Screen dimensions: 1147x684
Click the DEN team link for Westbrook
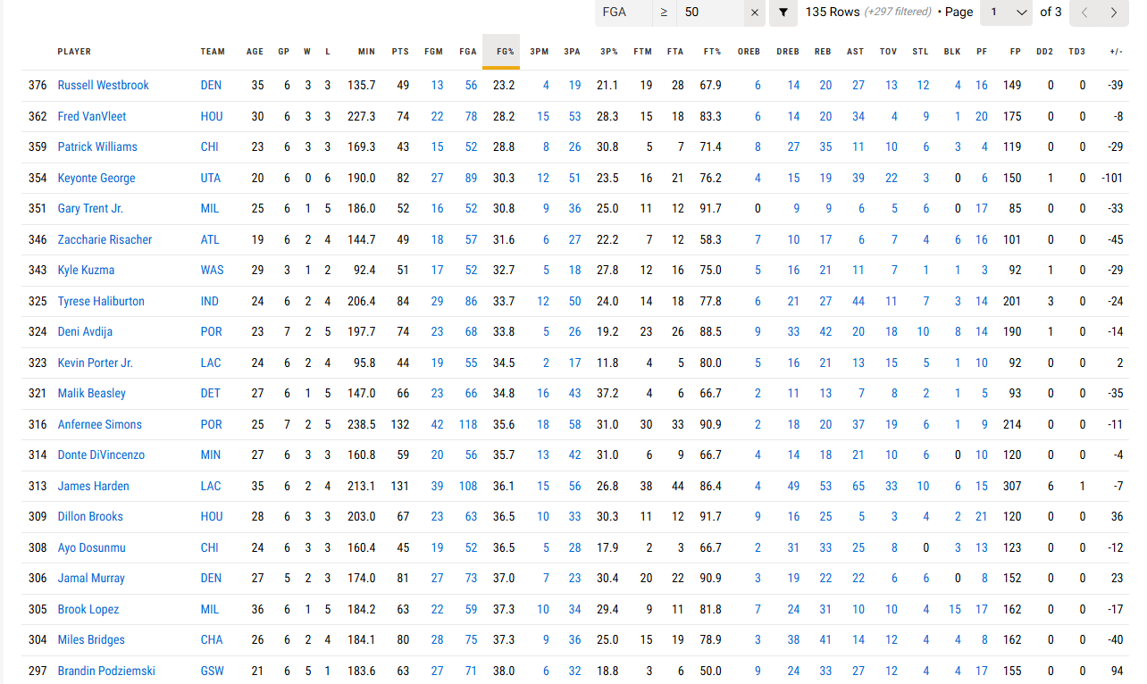(211, 86)
